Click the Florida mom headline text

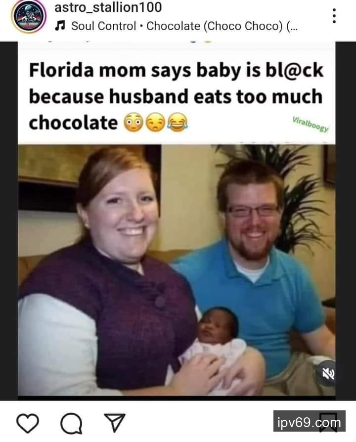pyautogui.click(x=176, y=96)
